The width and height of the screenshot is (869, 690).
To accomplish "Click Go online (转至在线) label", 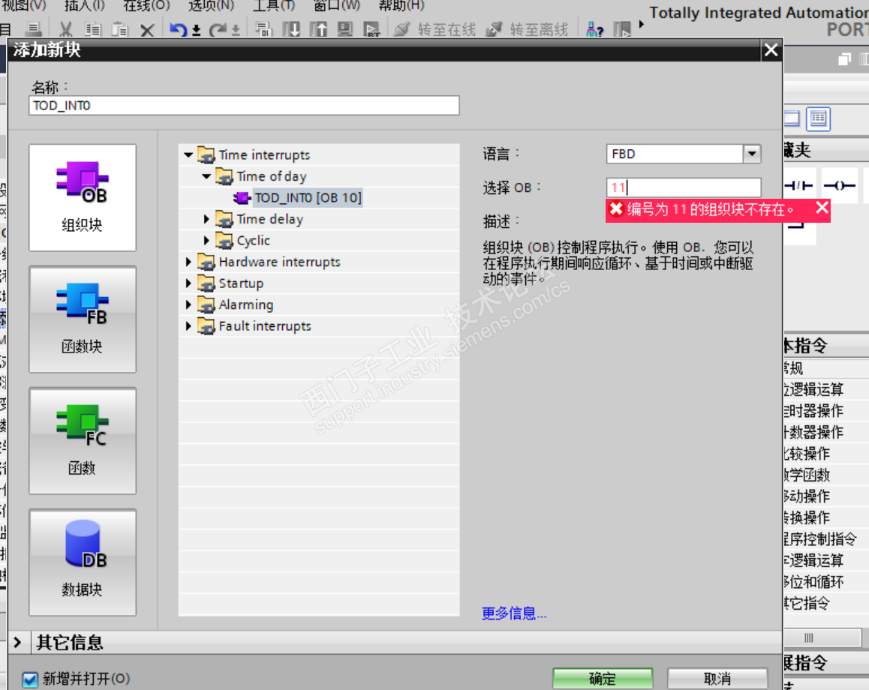I will [447, 29].
